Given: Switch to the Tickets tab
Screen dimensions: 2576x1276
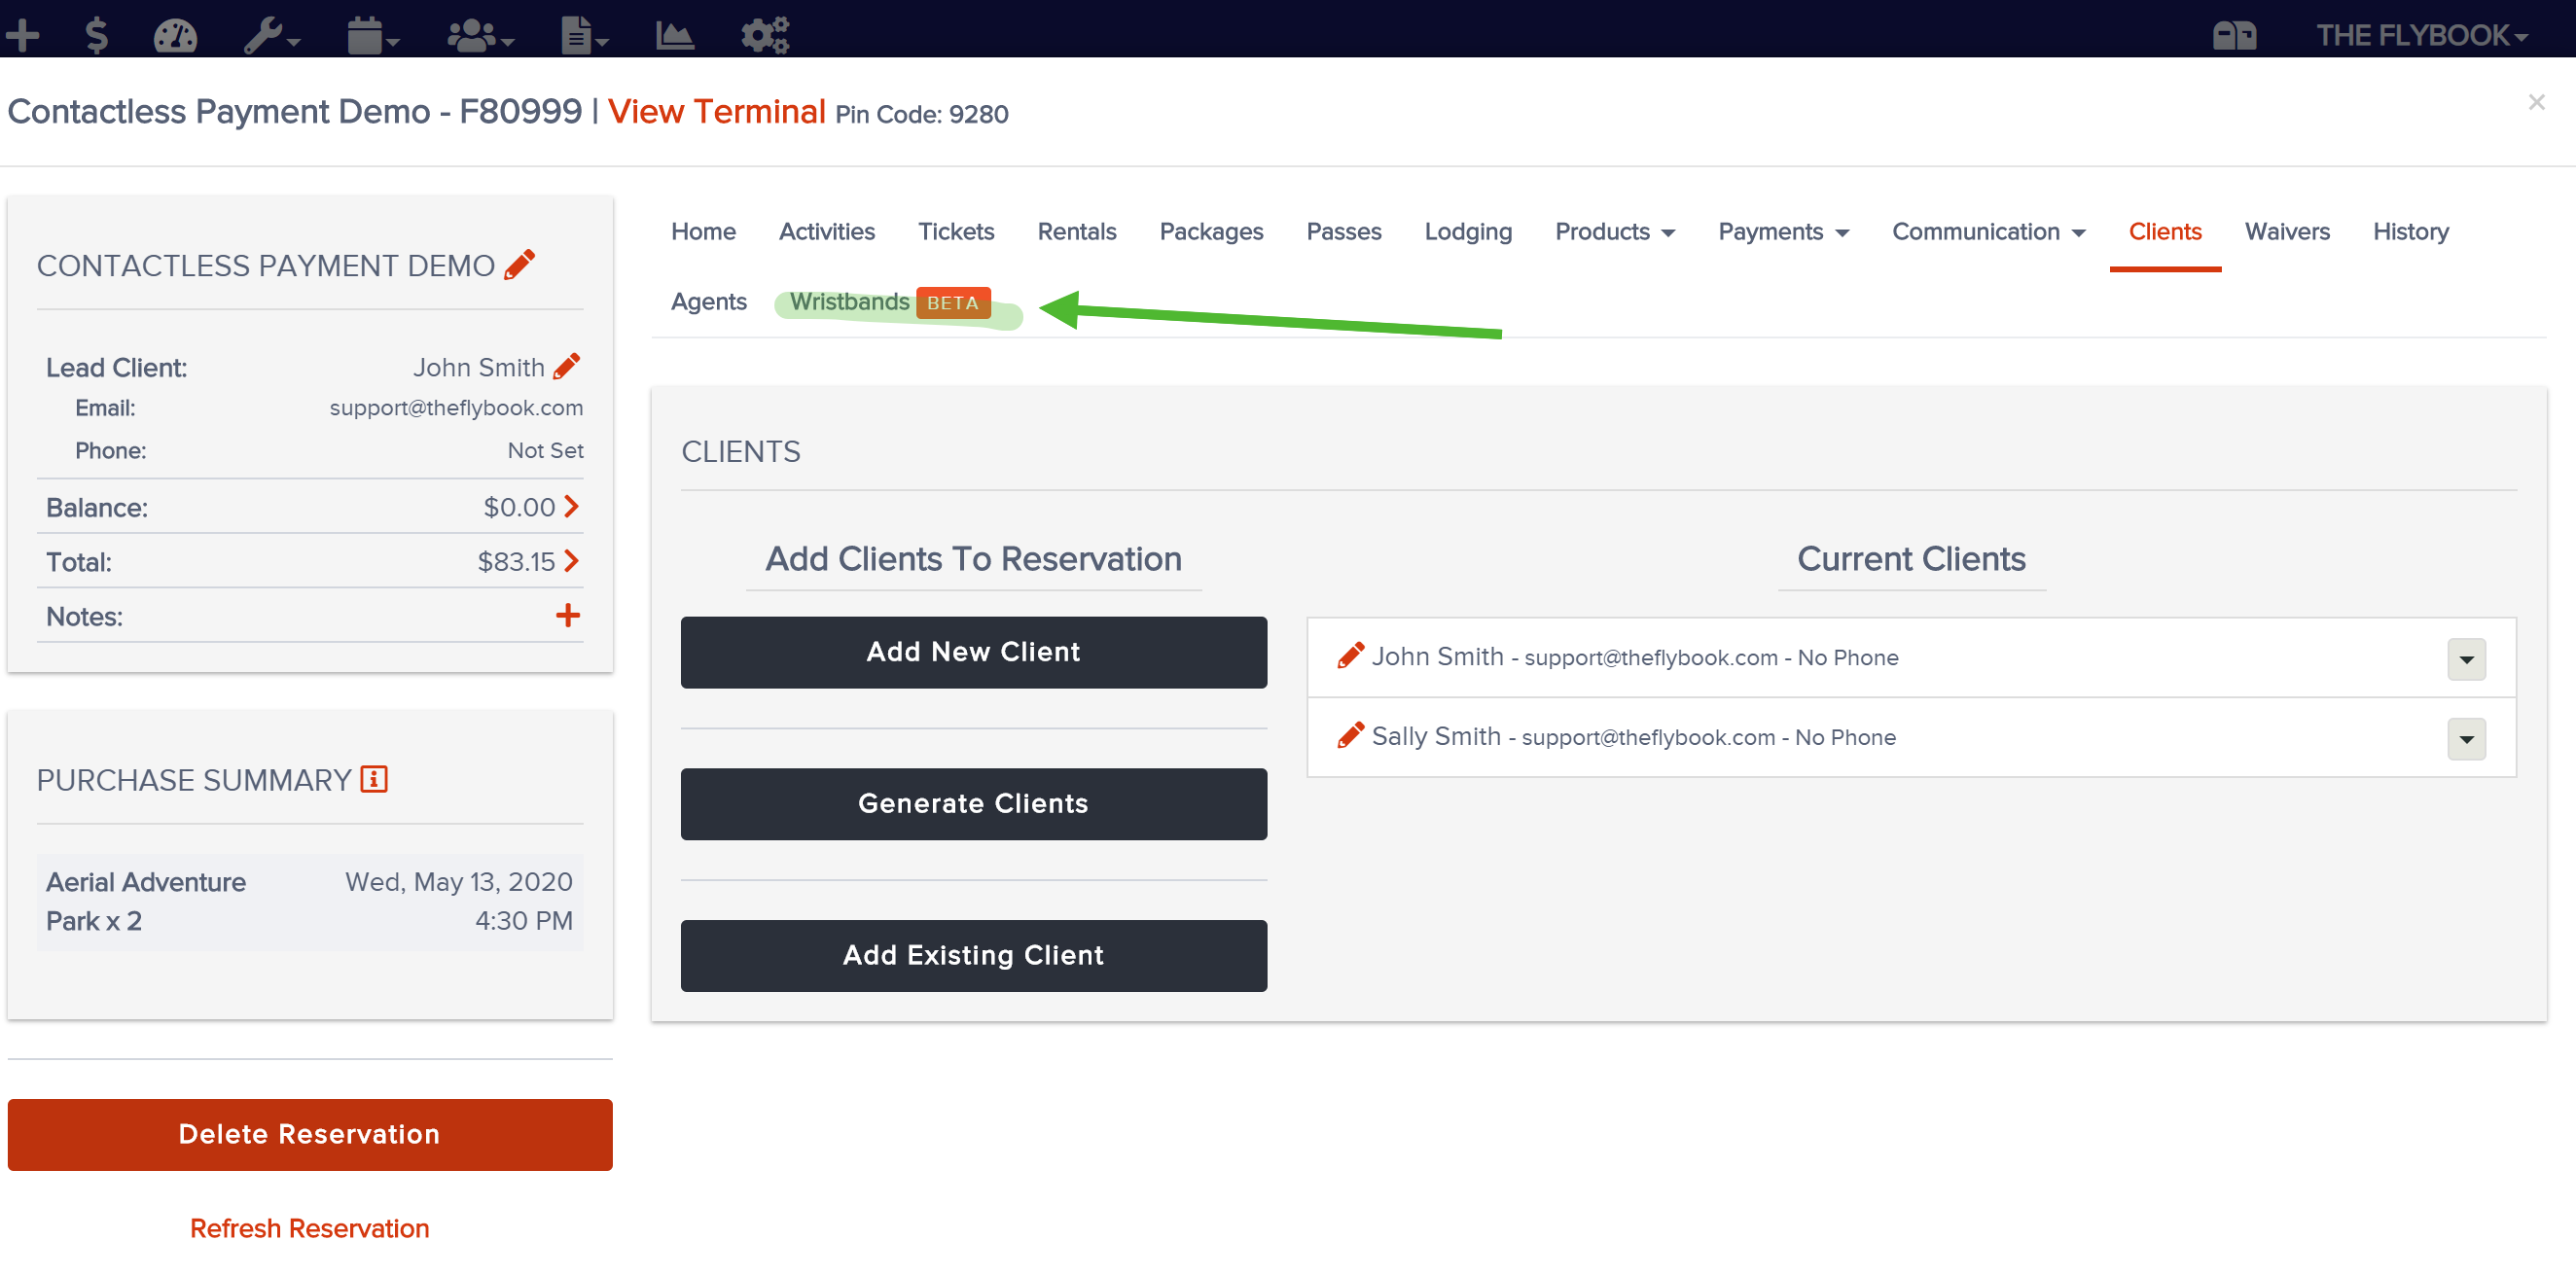Looking at the screenshot, I should click(956, 231).
